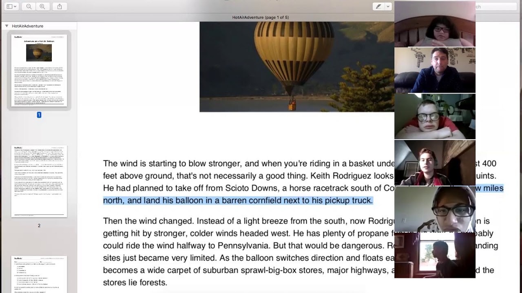Click the search field at top right

498,7
